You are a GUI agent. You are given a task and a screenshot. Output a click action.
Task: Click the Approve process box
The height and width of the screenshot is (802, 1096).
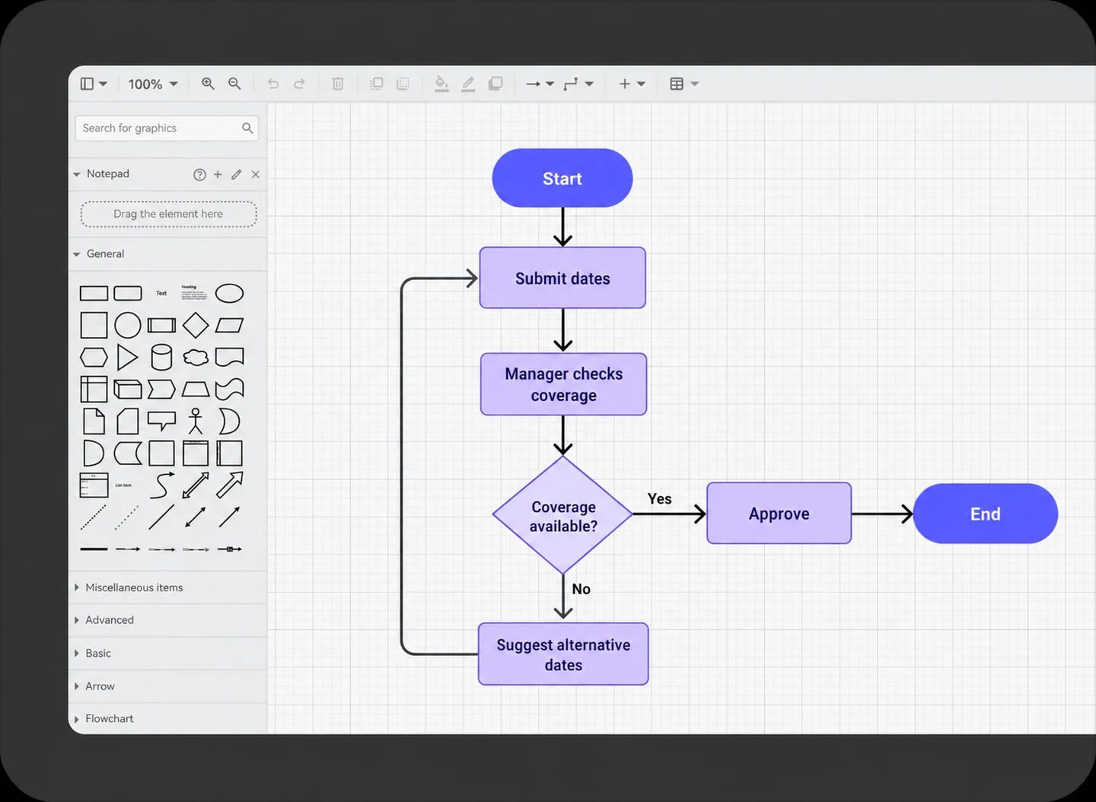779,514
